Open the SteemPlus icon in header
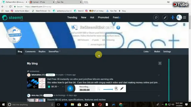191x107 pixels. (x=172, y=18)
